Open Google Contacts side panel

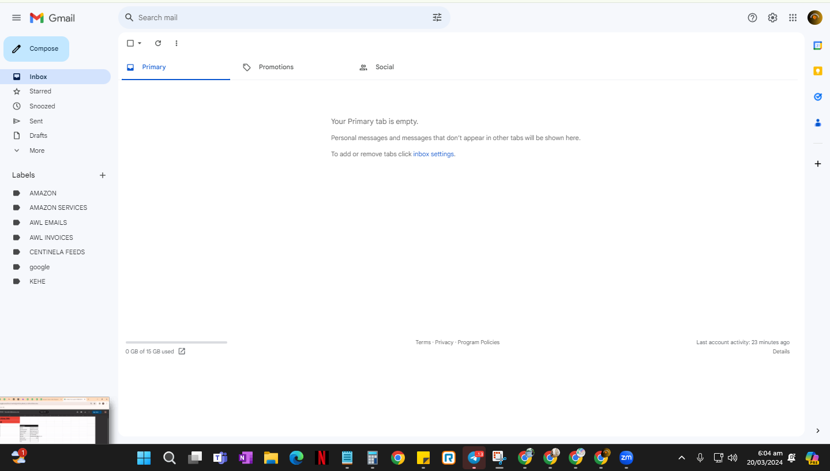point(817,122)
